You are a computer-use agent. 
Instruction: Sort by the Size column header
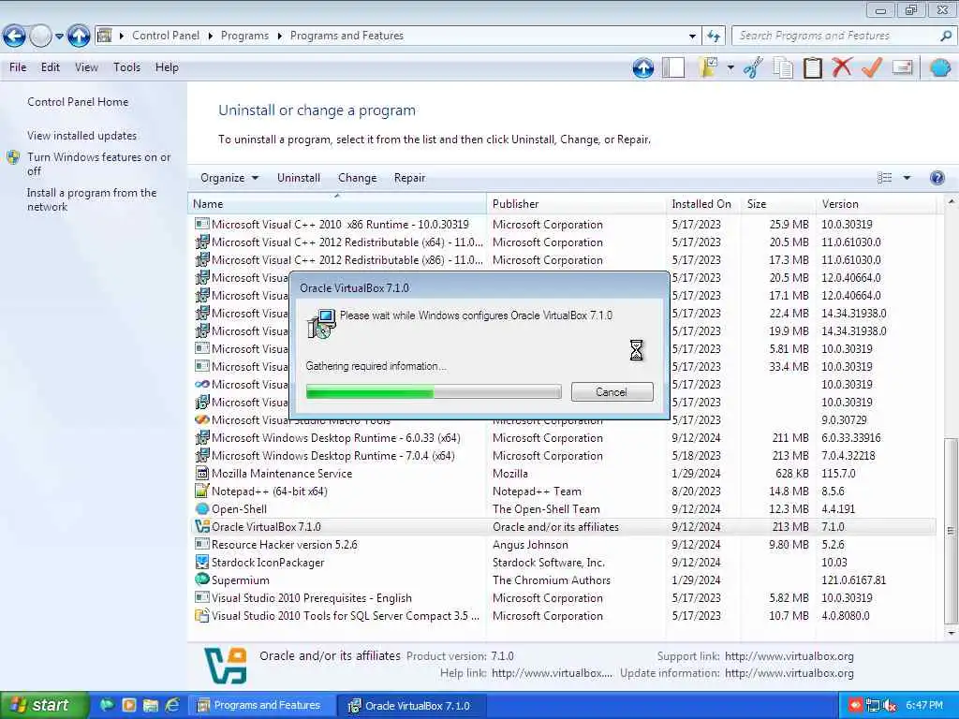pos(778,204)
